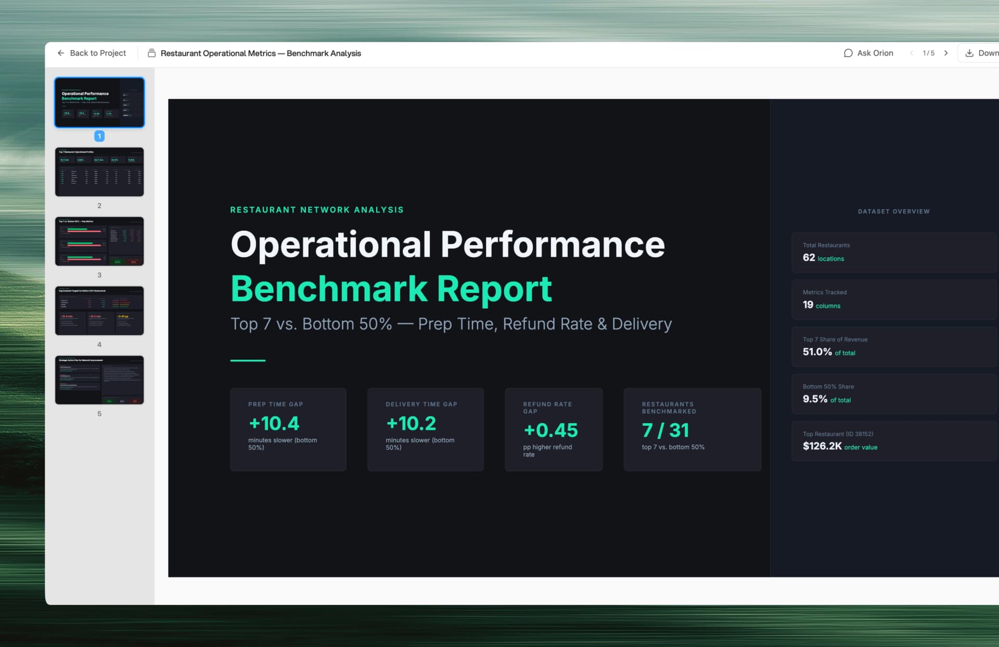Select the slide 2 thumbnail

(99, 172)
